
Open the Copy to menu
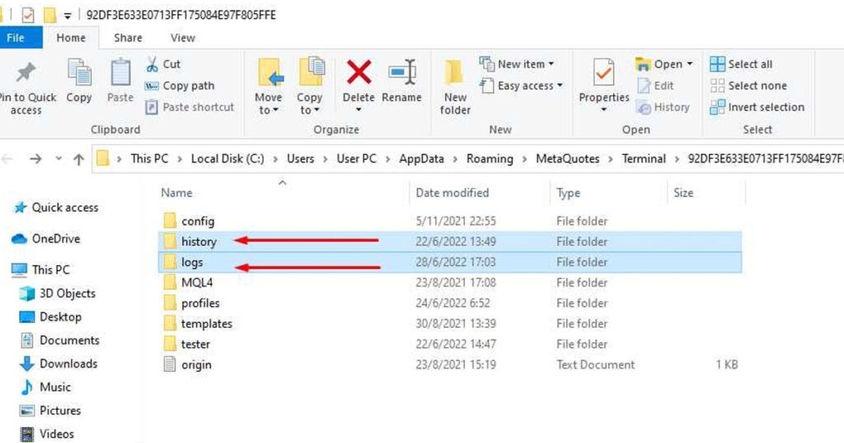310,86
